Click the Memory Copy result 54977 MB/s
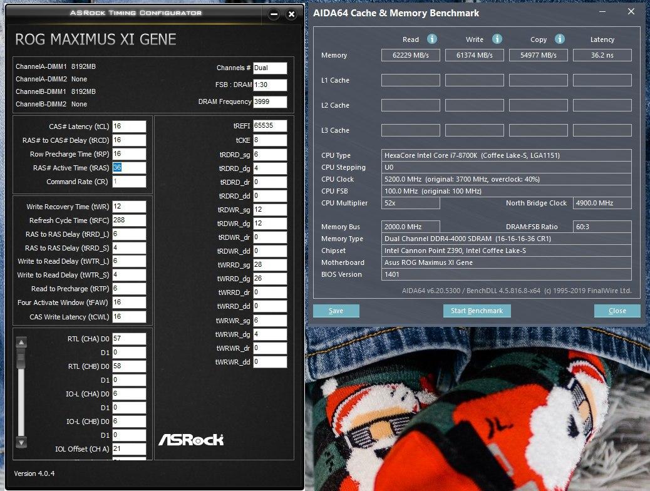Image resolution: width=650 pixels, height=491 pixels. (x=539, y=55)
